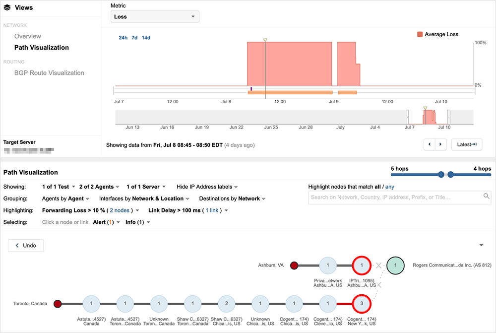Screen dimensions: 496x333
Task: Expand the 2 of 2 Agents filter
Action: pyautogui.click(x=99, y=187)
